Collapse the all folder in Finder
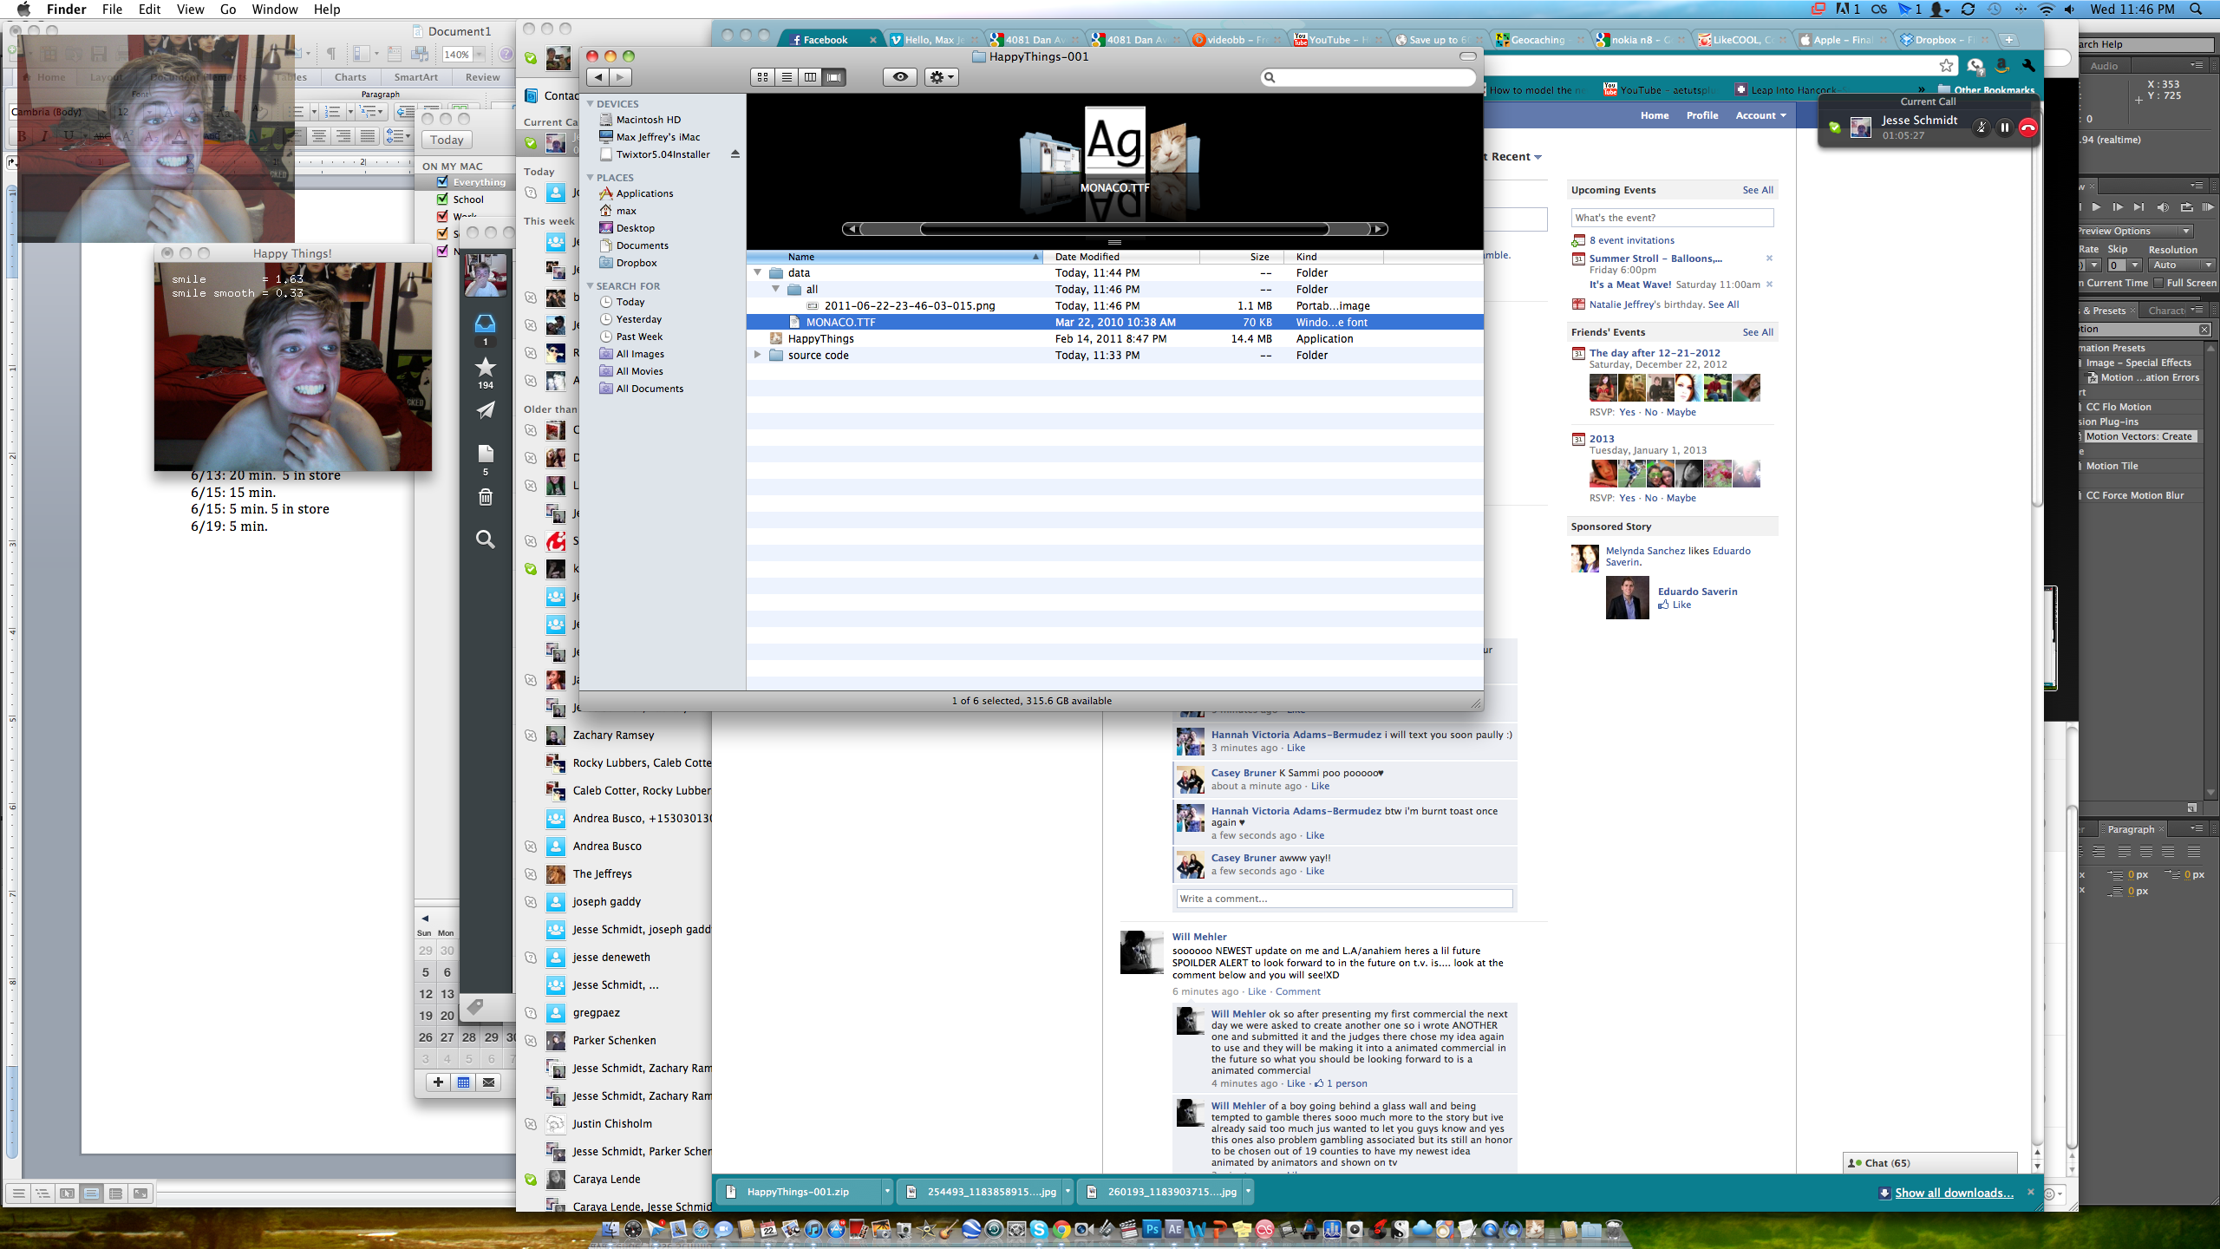The height and width of the screenshot is (1249, 2220). click(x=775, y=289)
